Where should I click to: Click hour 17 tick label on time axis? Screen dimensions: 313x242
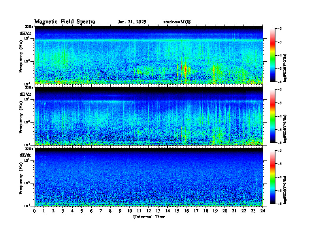(196, 211)
